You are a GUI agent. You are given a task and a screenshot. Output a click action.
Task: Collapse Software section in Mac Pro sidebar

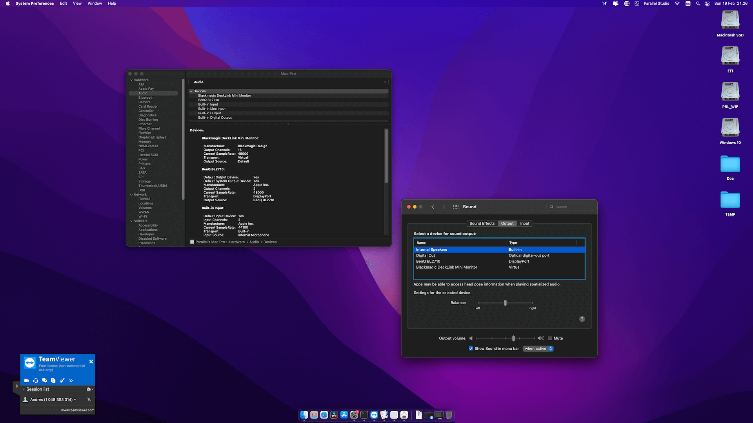point(131,221)
